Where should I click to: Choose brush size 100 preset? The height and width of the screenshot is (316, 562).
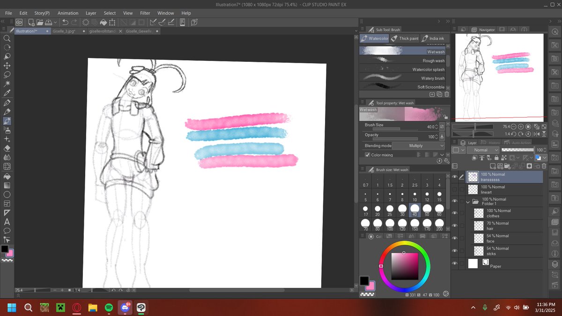[390, 225]
